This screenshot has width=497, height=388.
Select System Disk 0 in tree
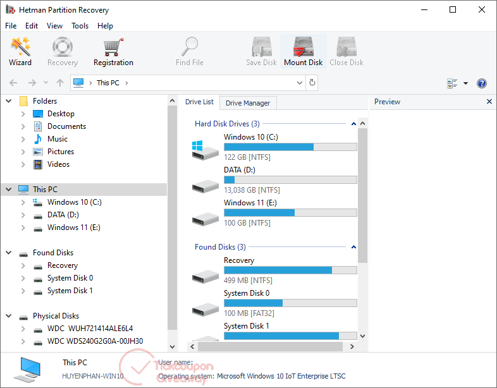coord(70,278)
